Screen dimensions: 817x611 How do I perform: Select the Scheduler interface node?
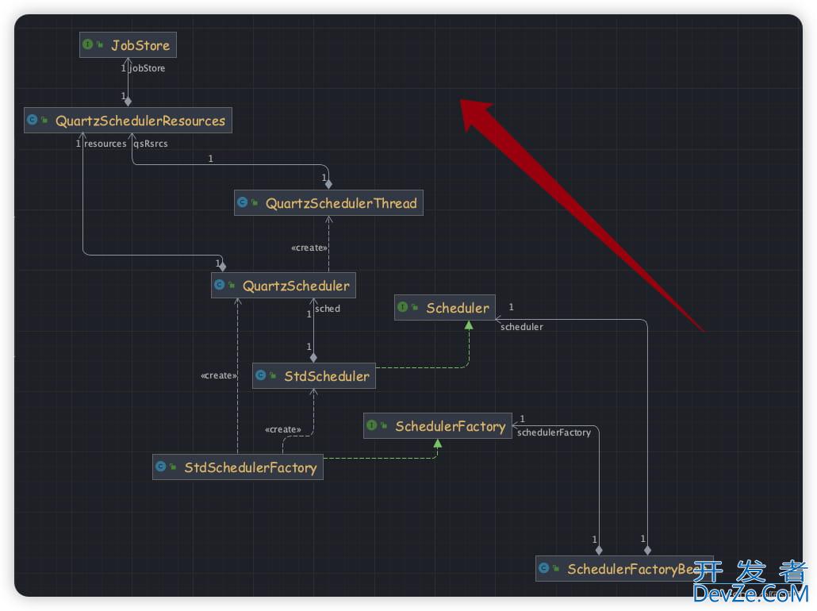(x=445, y=308)
